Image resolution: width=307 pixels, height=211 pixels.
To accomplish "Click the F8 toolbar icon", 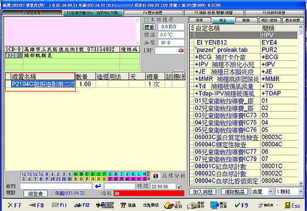I will (x=32, y=205).
